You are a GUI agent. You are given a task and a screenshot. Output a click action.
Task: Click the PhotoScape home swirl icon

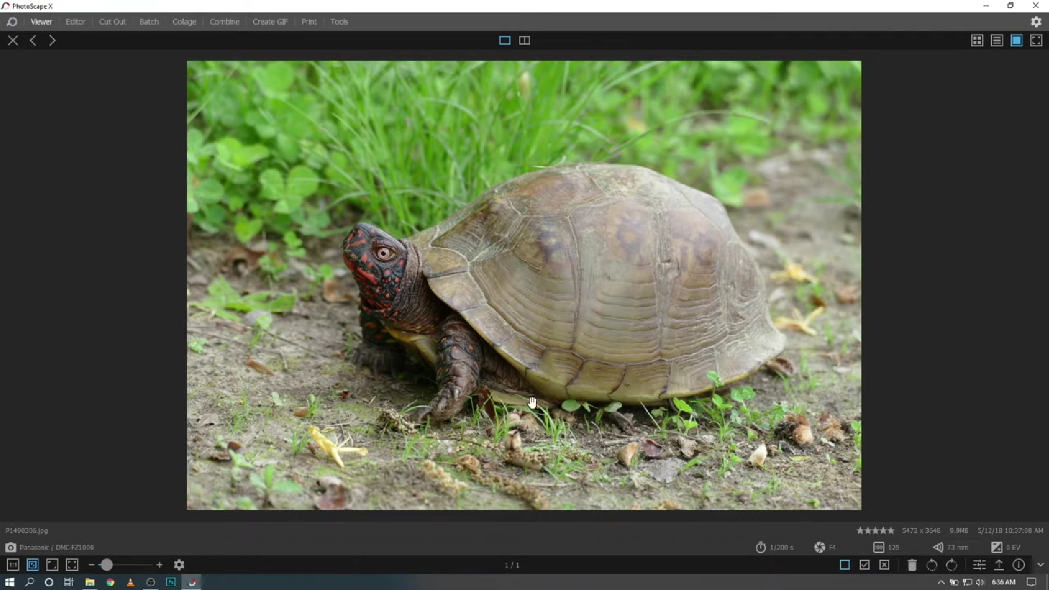tap(12, 22)
